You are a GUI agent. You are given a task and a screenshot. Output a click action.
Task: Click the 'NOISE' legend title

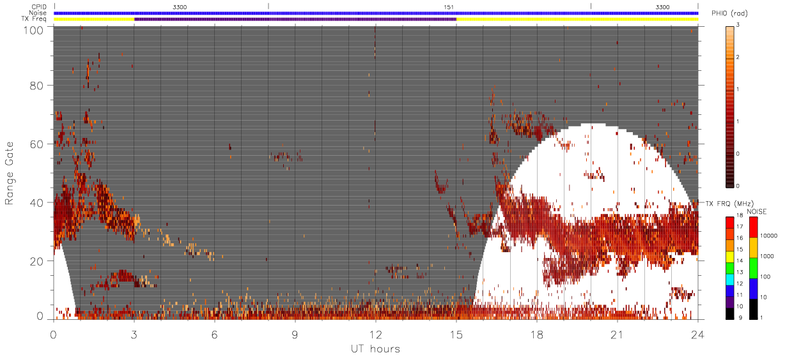pyautogui.click(x=757, y=211)
